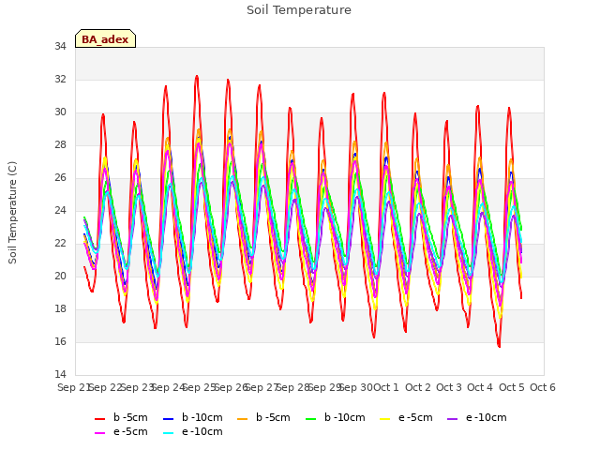
Task: Click the cyan e -10cm legend swatch
Action: tap(169, 433)
